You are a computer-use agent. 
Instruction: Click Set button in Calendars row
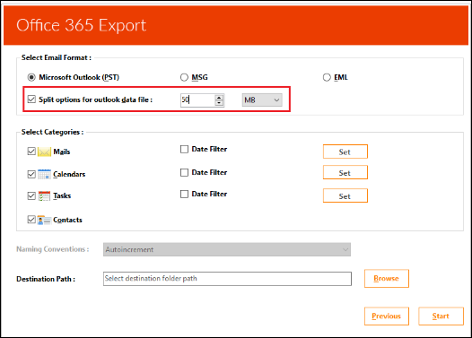(x=345, y=172)
